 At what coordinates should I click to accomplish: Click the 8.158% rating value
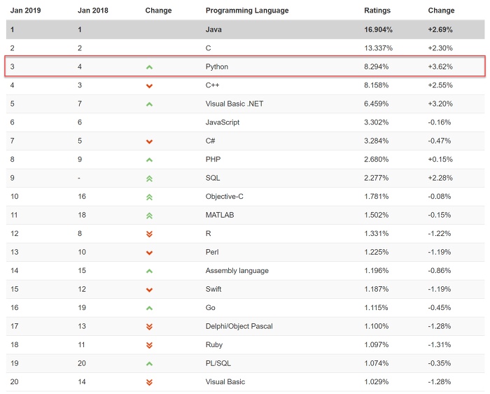377,85
